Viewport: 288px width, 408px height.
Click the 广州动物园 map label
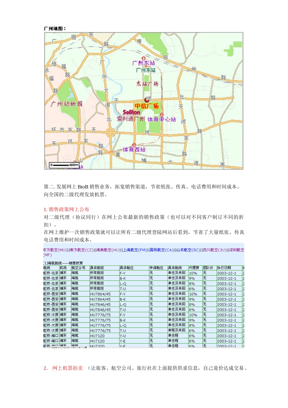point(66,104)
